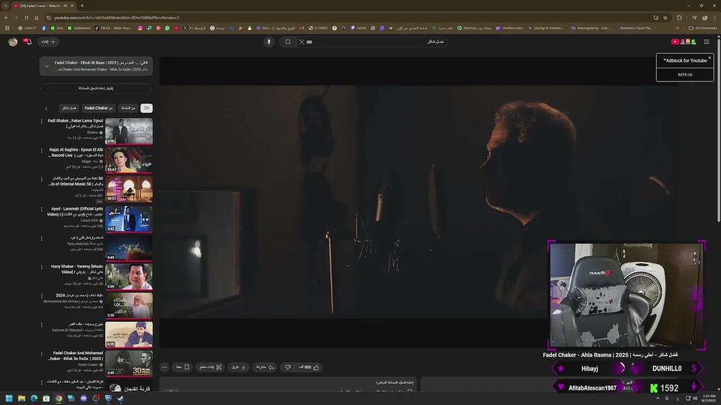Viewport: 721px width, 405px height.
Task: Open Najat Al Saghira Eyoun El Alb thumbnail
Action: pos(129,160)
